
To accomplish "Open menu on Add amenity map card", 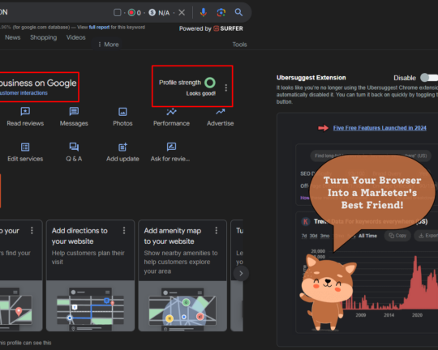I will (217, 230).
